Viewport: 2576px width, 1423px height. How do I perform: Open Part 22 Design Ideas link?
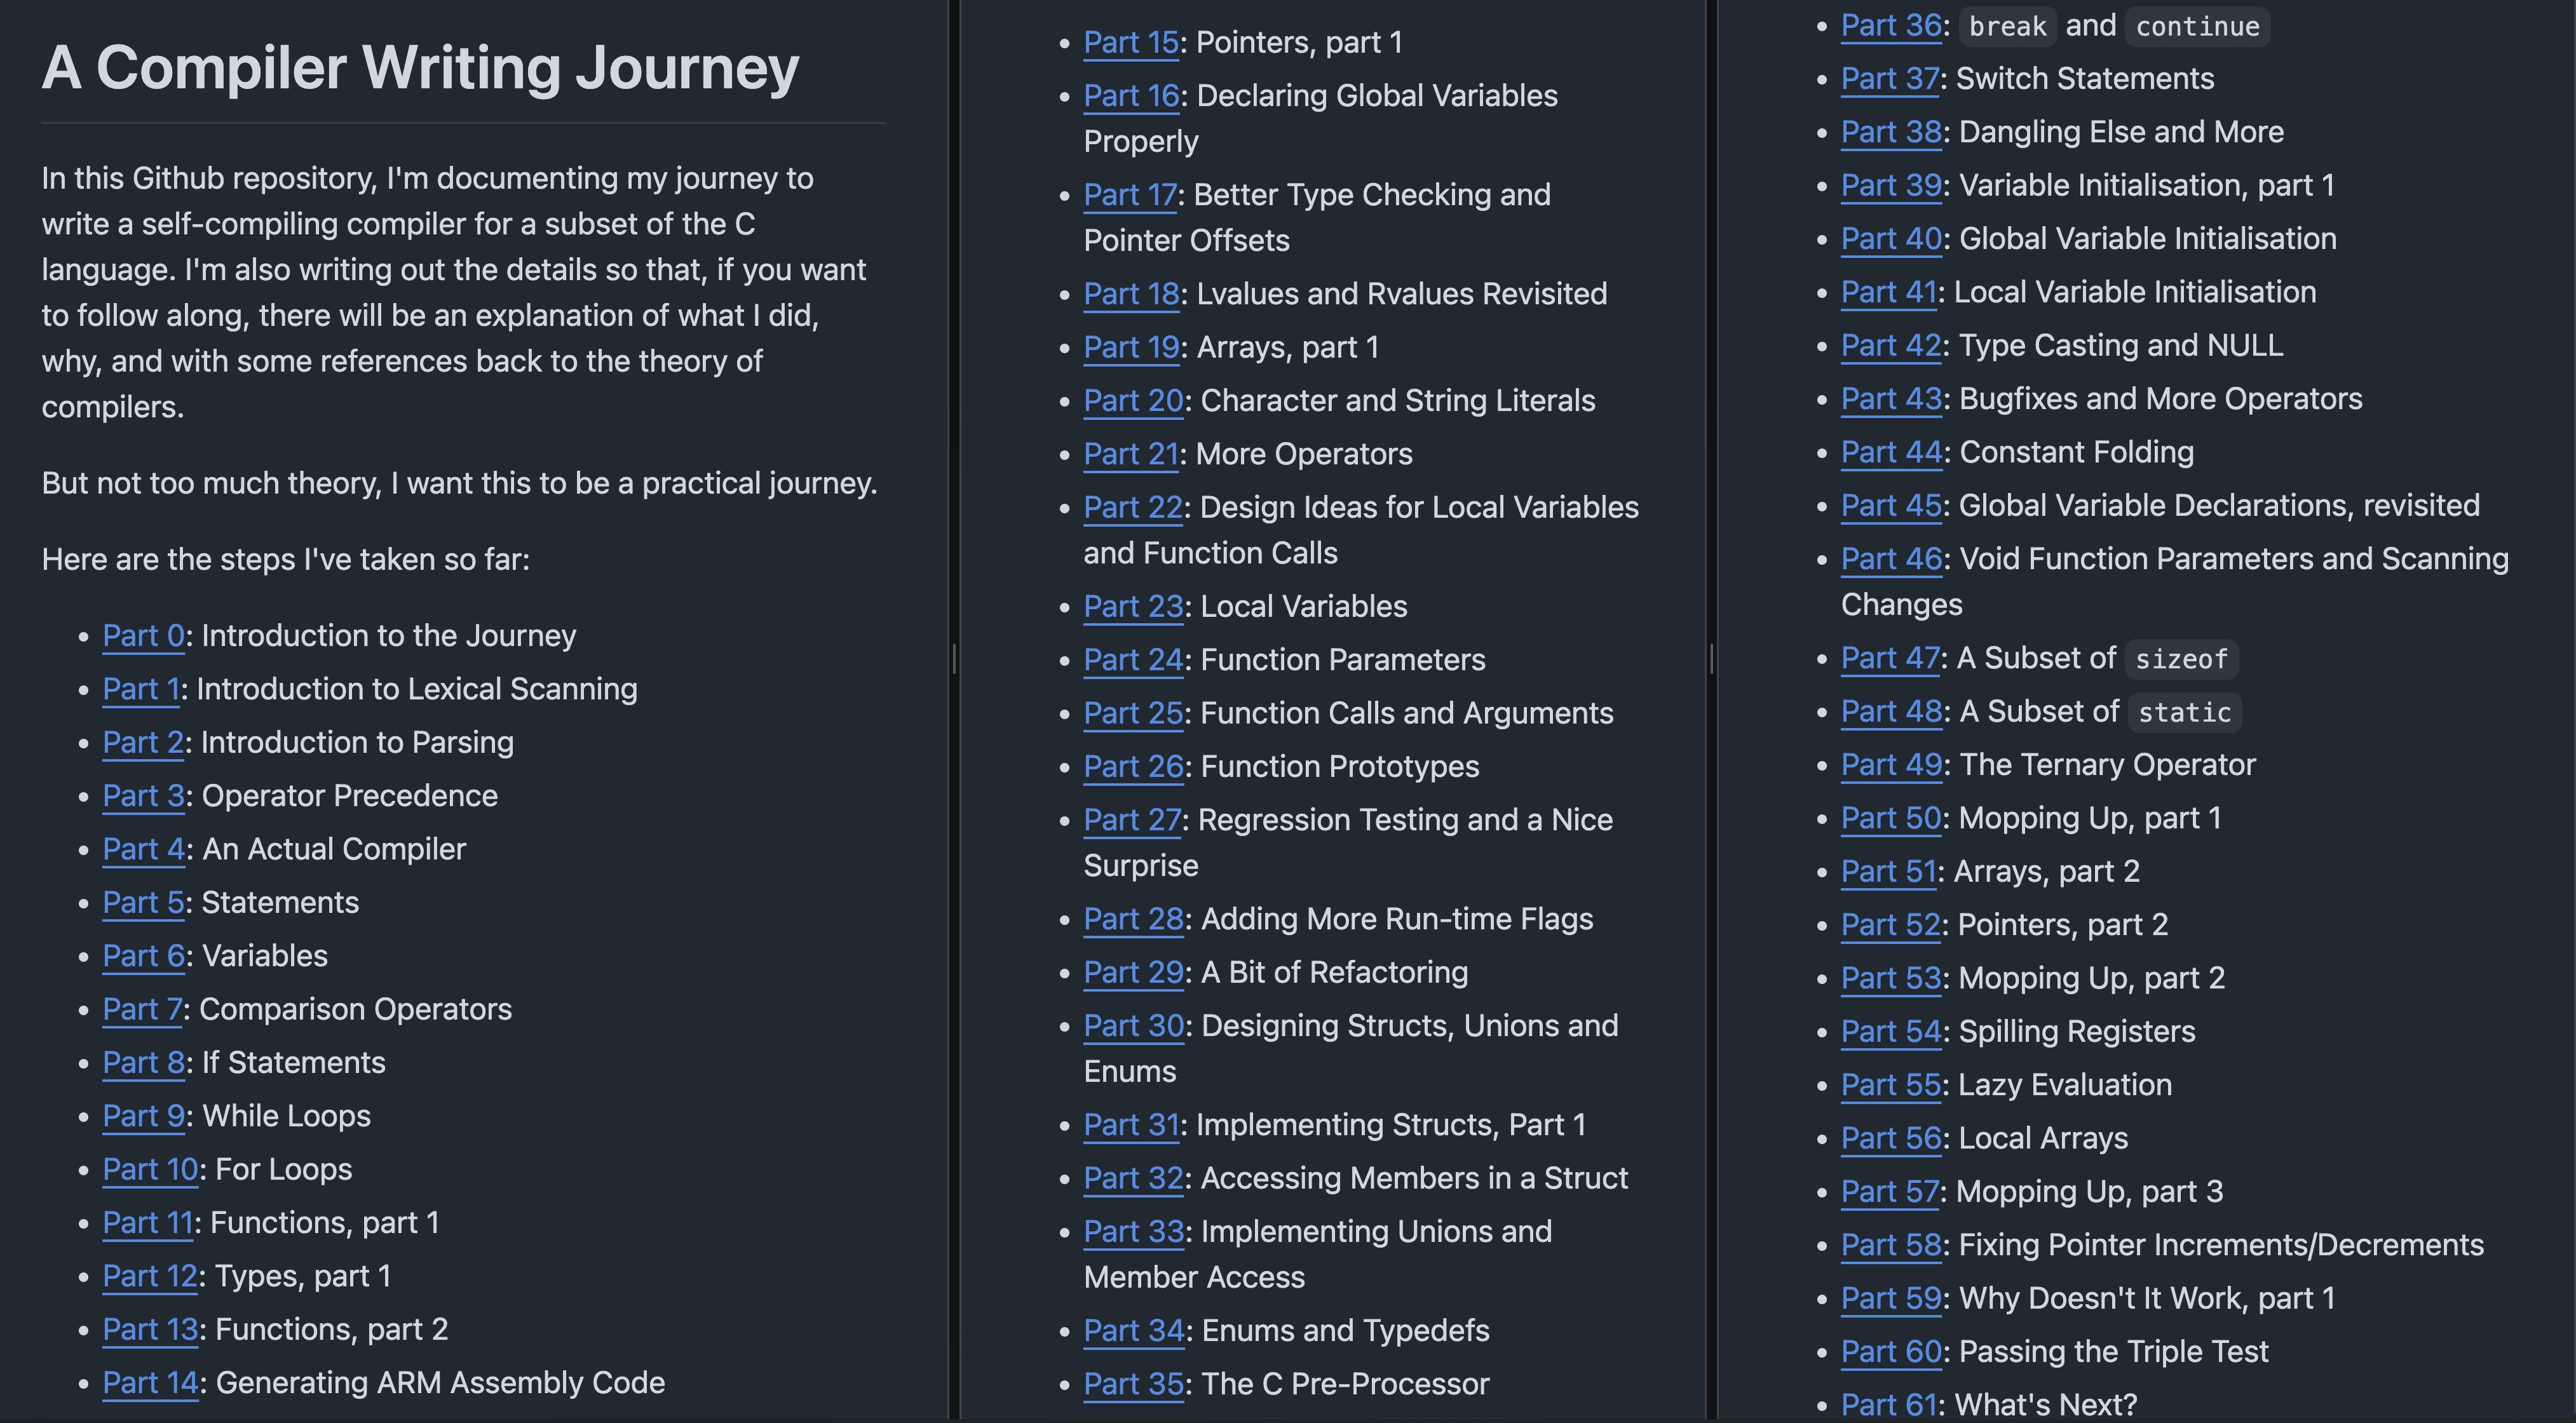coord(1133,508)
